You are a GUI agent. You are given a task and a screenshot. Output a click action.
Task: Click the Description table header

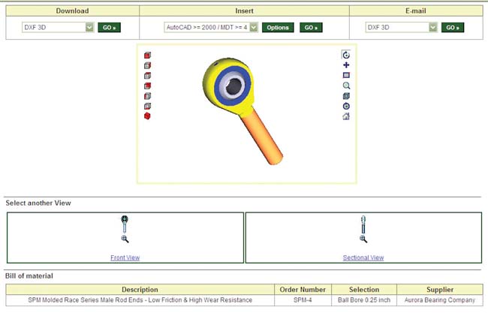click(x=140, y=289)
